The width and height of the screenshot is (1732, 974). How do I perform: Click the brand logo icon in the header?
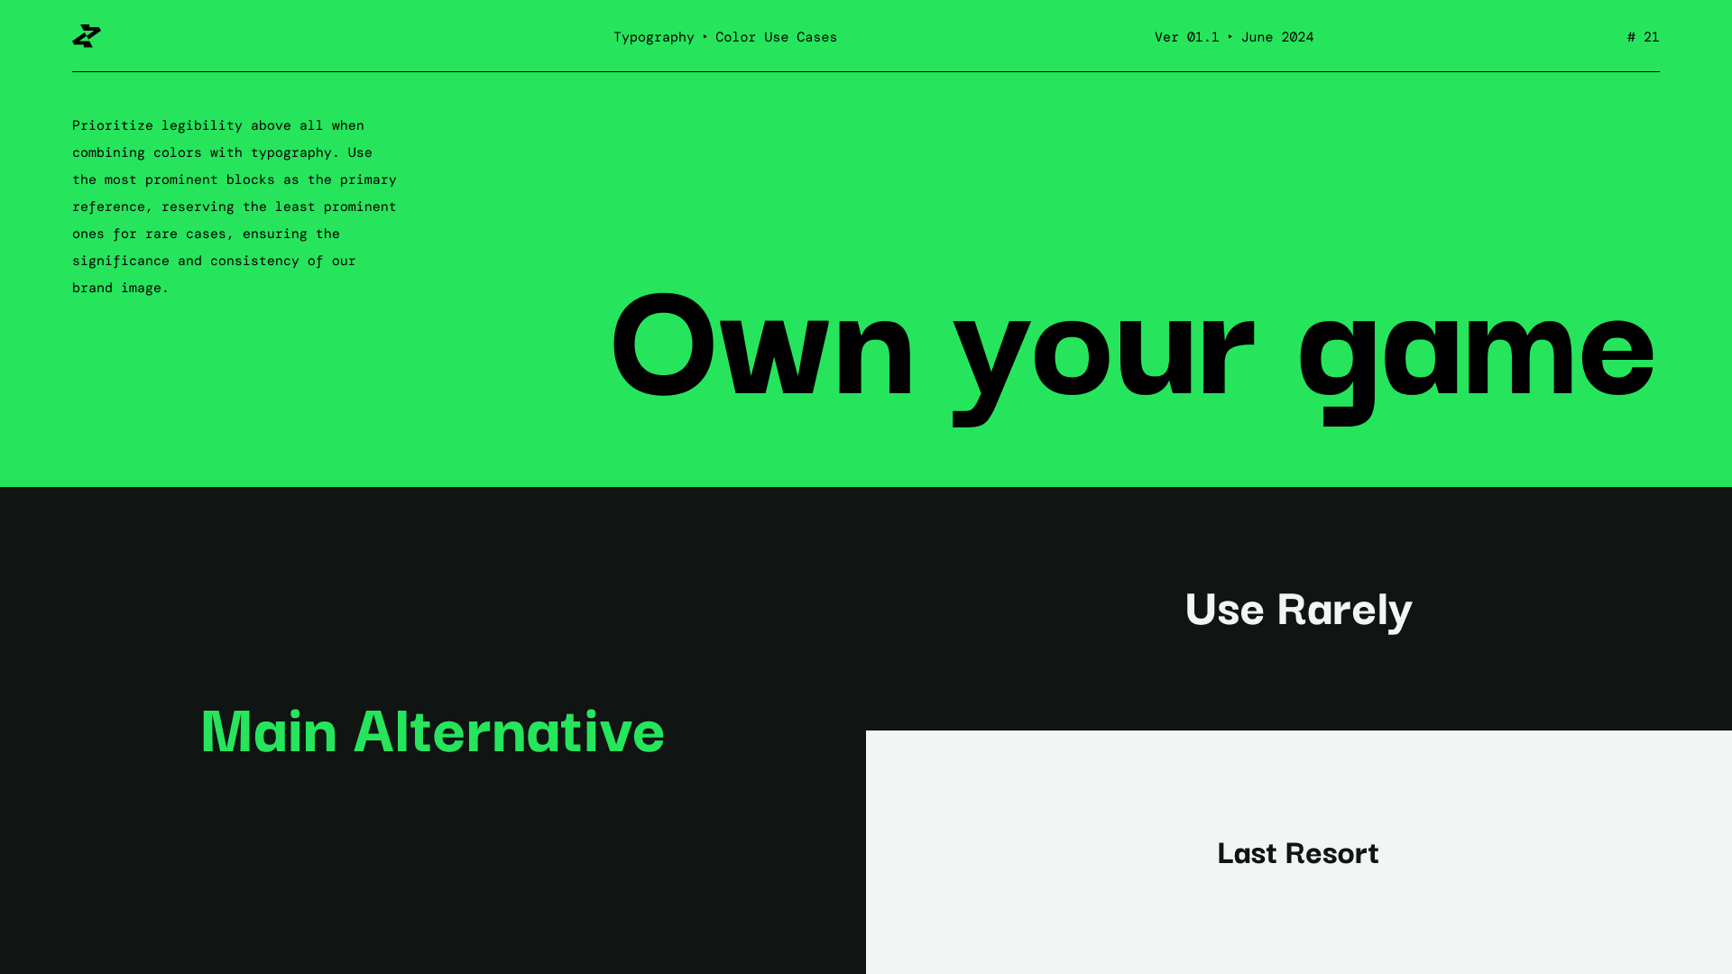coord(87,36)
